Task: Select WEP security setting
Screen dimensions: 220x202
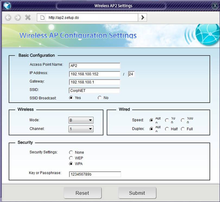Action: tap(71, 158)
